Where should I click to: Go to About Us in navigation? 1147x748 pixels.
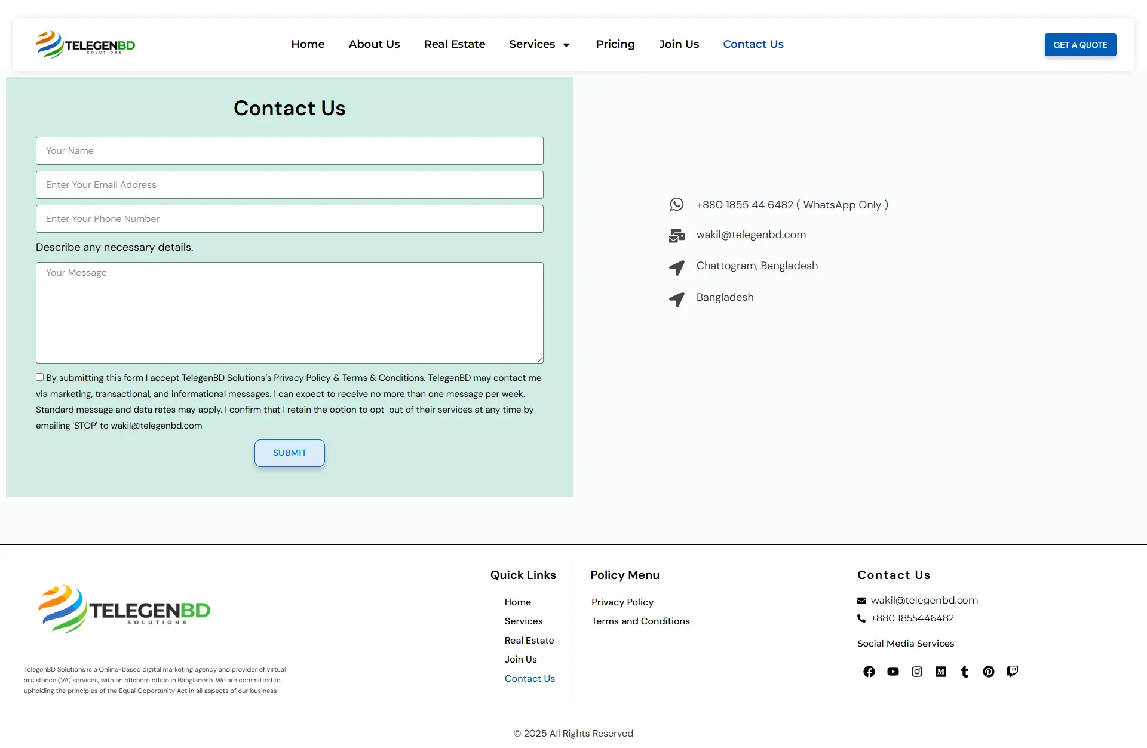[374, 44]
